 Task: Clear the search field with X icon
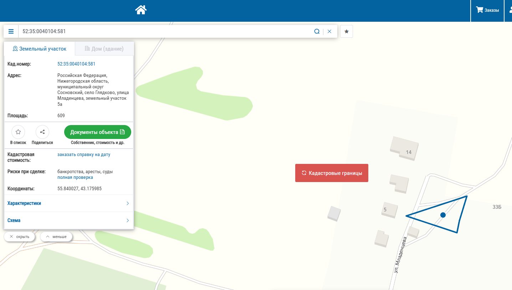329,31
